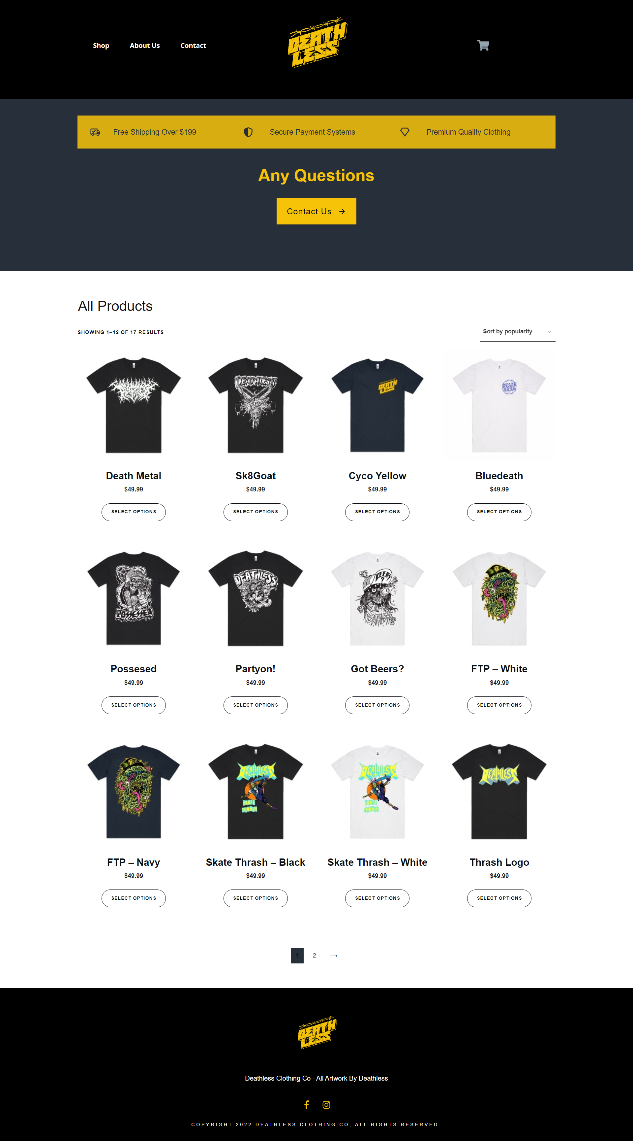Viewport: 633px width, 1141px height.
Task: Open the Contact menu link
Action: (193, 46)
